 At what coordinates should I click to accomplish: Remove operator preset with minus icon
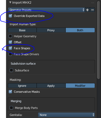pyautogui.click(x=92, y=10)
